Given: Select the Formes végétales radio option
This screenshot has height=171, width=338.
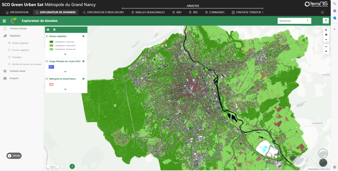Looking at the screenshot, I should 9,50.
